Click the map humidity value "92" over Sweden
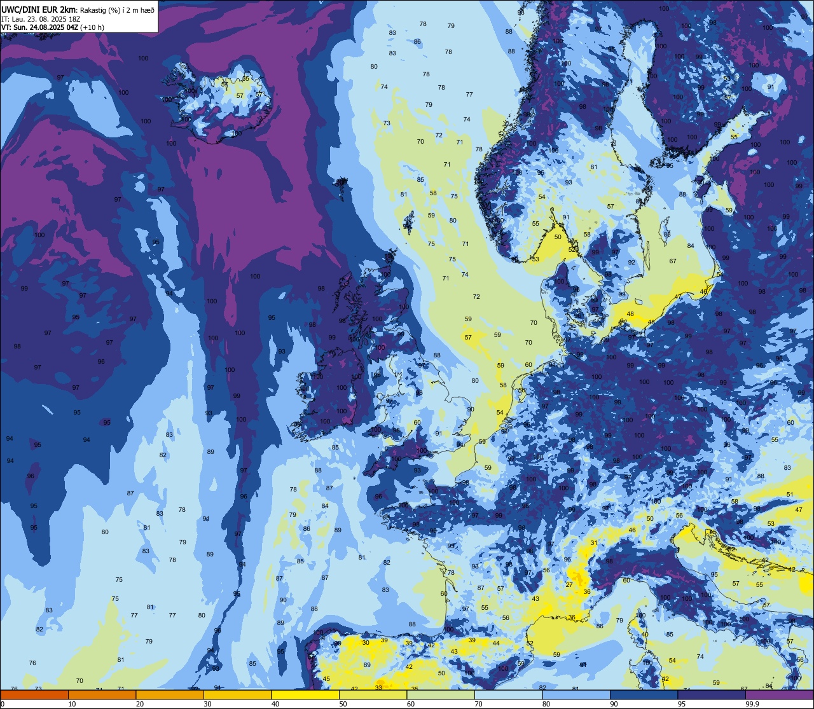814x709 pixels. 631,262
